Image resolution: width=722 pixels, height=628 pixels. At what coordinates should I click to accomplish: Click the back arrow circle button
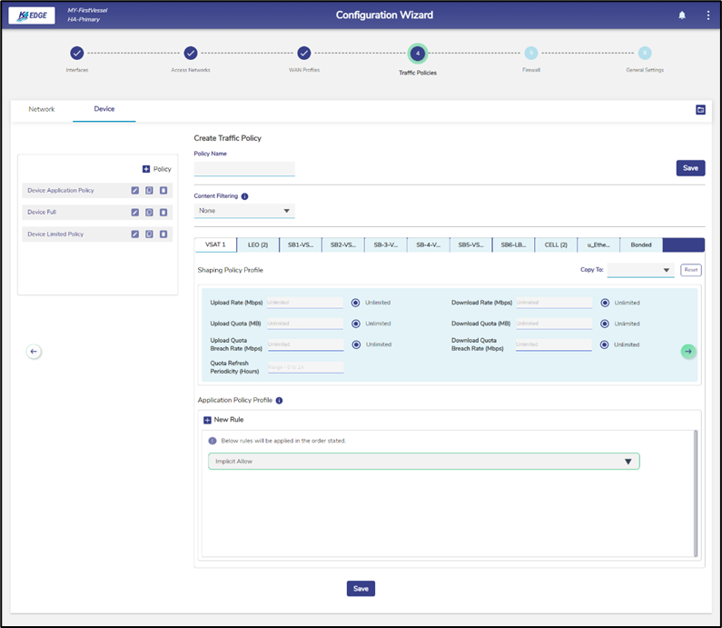[34, 352]
